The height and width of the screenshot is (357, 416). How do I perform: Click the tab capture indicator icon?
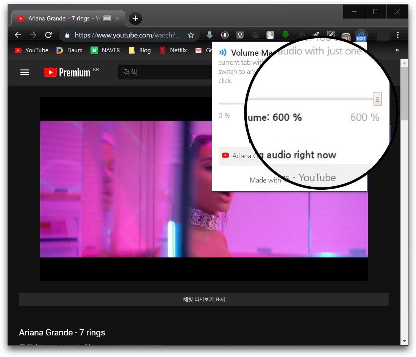coord(107,18)
